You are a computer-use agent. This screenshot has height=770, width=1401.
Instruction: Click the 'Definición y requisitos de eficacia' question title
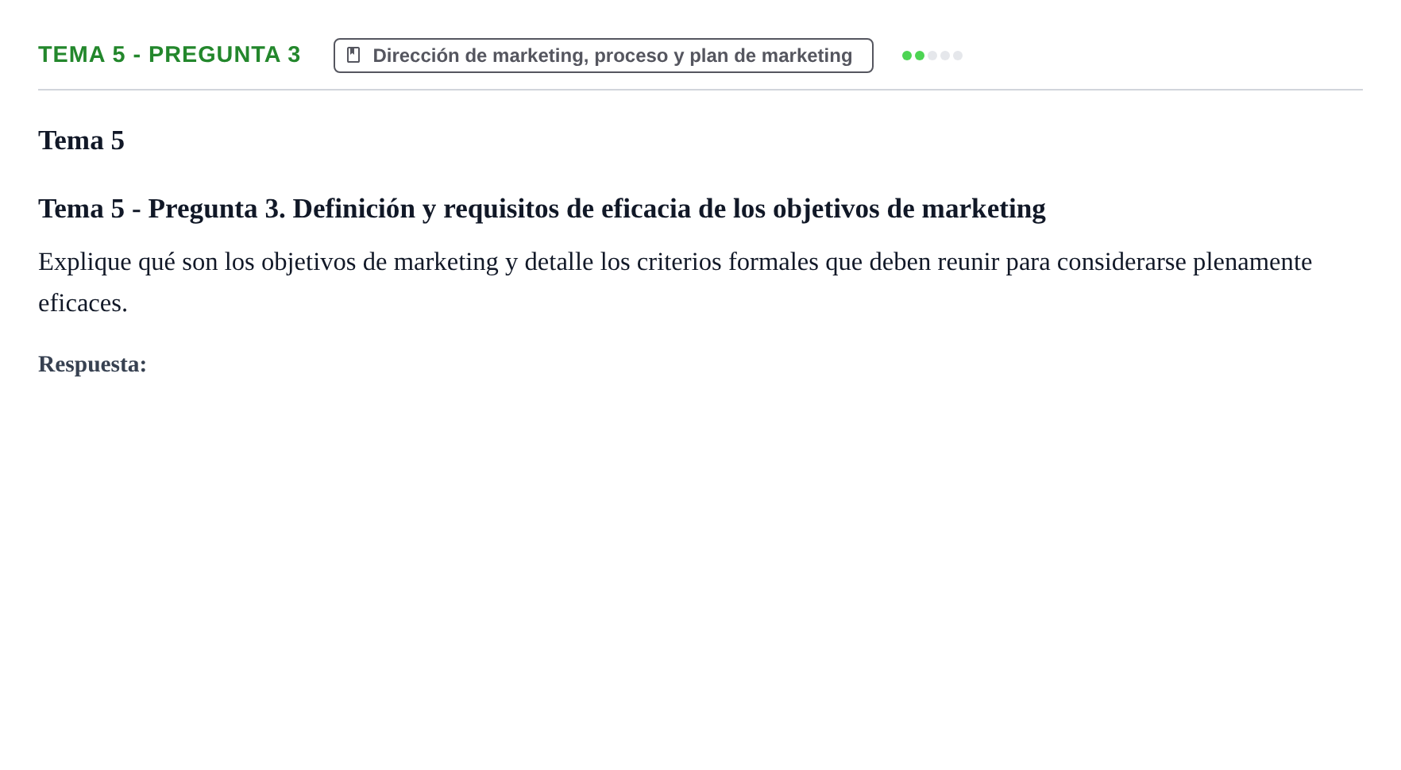pyautogui.click(x=542, y=209)
